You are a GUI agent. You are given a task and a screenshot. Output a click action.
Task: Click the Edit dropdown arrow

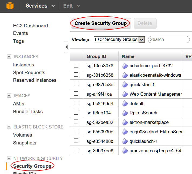tap(78, 6)
